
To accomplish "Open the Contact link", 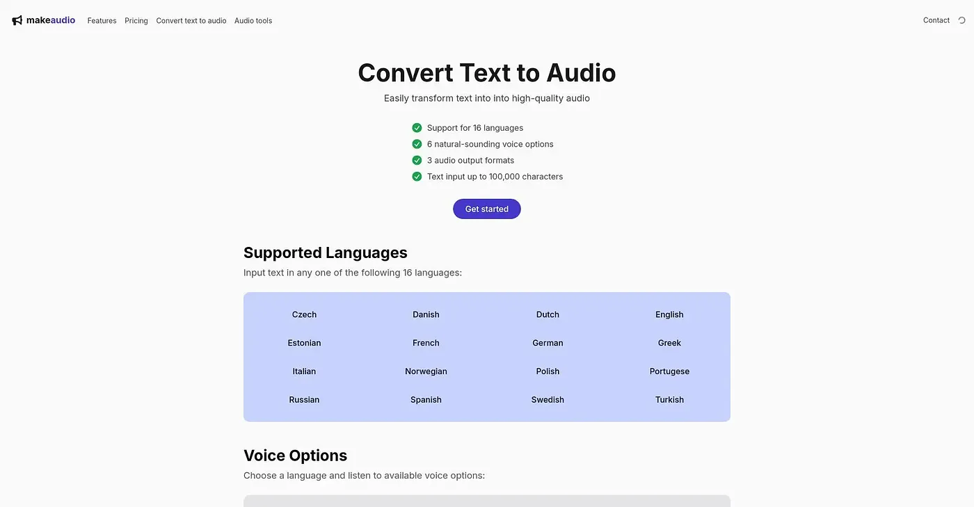I will click(936, 20).
